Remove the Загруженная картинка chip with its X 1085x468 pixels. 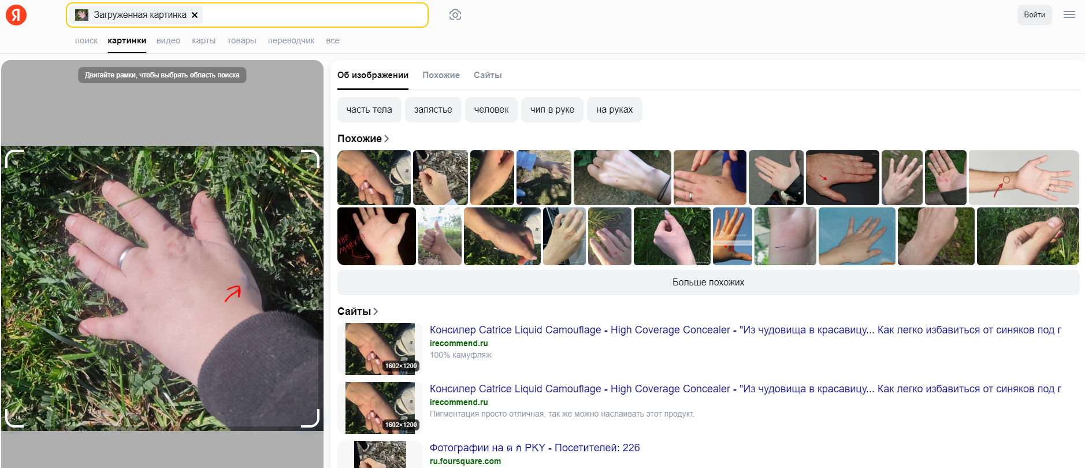point(195,15)
